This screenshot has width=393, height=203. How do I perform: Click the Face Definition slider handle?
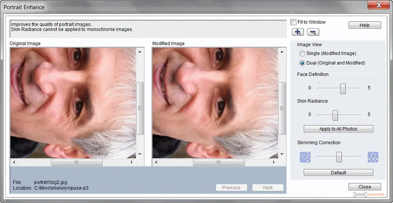click(x=343, y=88)
